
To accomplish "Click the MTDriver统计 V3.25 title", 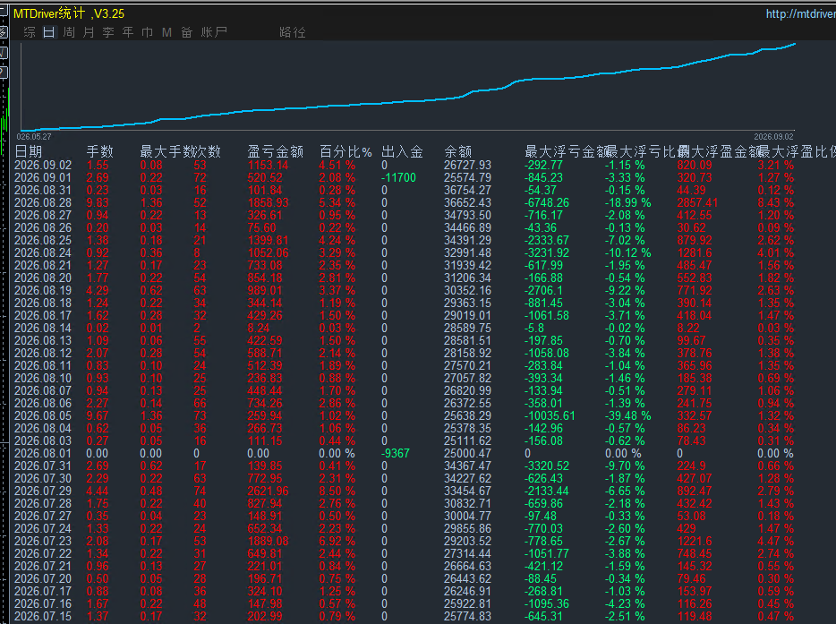I will (69, 13).
